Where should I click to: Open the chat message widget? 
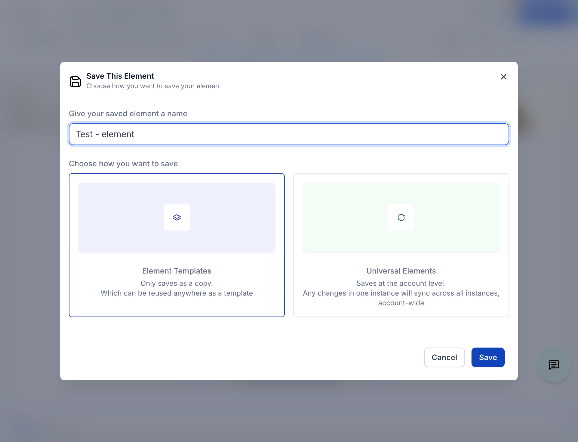pos(554,365)
